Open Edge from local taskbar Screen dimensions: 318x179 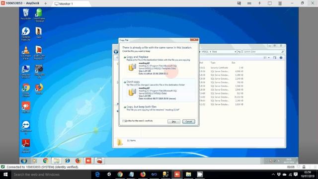97,175
